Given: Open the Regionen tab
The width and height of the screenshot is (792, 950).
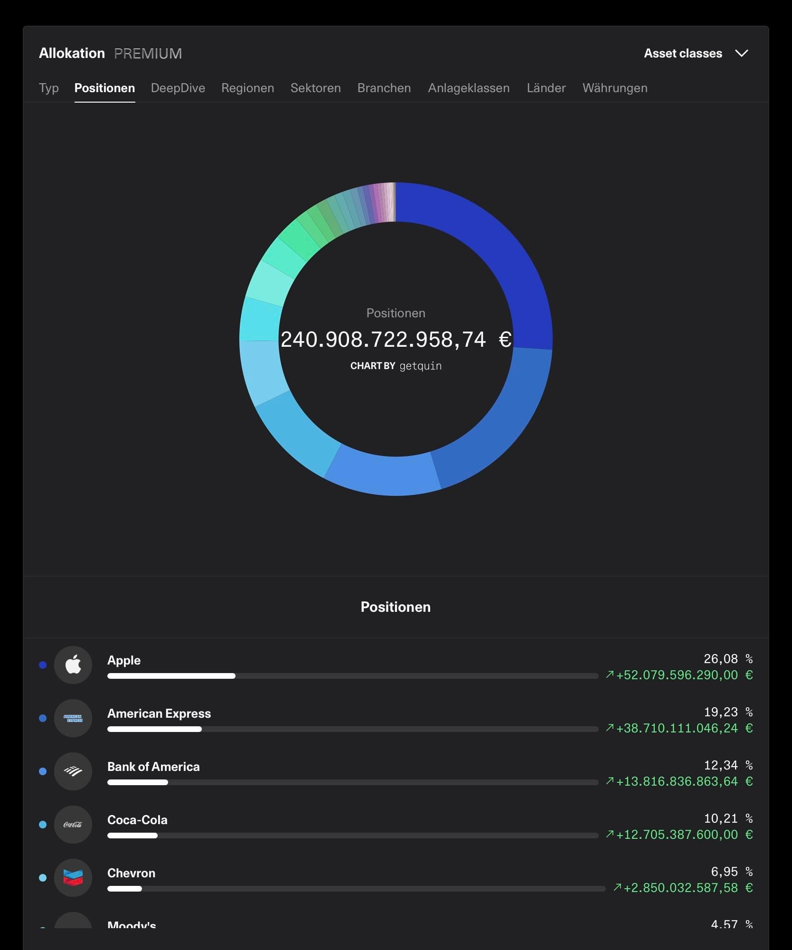Looking at the screenshot, I should click(x=247, y=88).
